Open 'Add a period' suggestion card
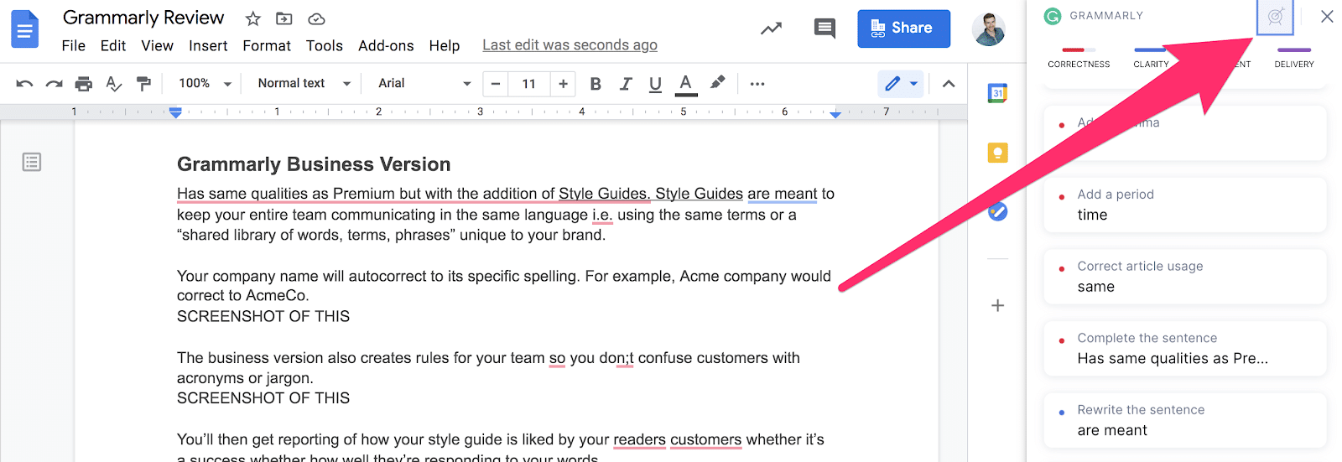Viewport: 1342px width, 462px height. [x=1185, y=205]
